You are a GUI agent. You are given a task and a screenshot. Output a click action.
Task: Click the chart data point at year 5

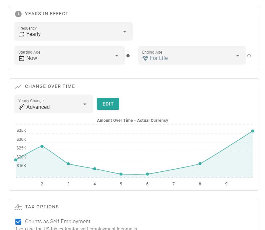tap(121, 174)
